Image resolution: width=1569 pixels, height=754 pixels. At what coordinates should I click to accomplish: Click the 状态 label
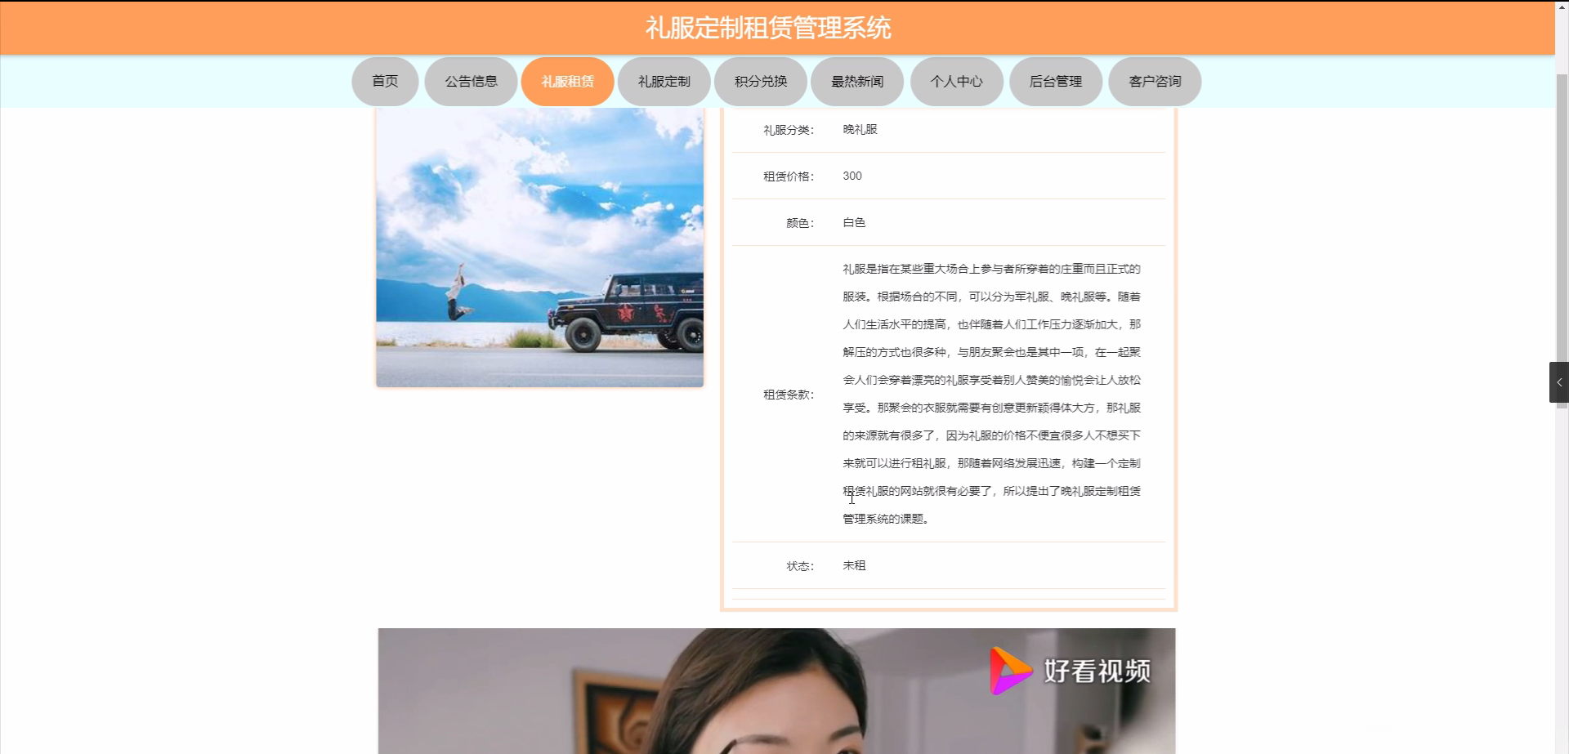800,566
